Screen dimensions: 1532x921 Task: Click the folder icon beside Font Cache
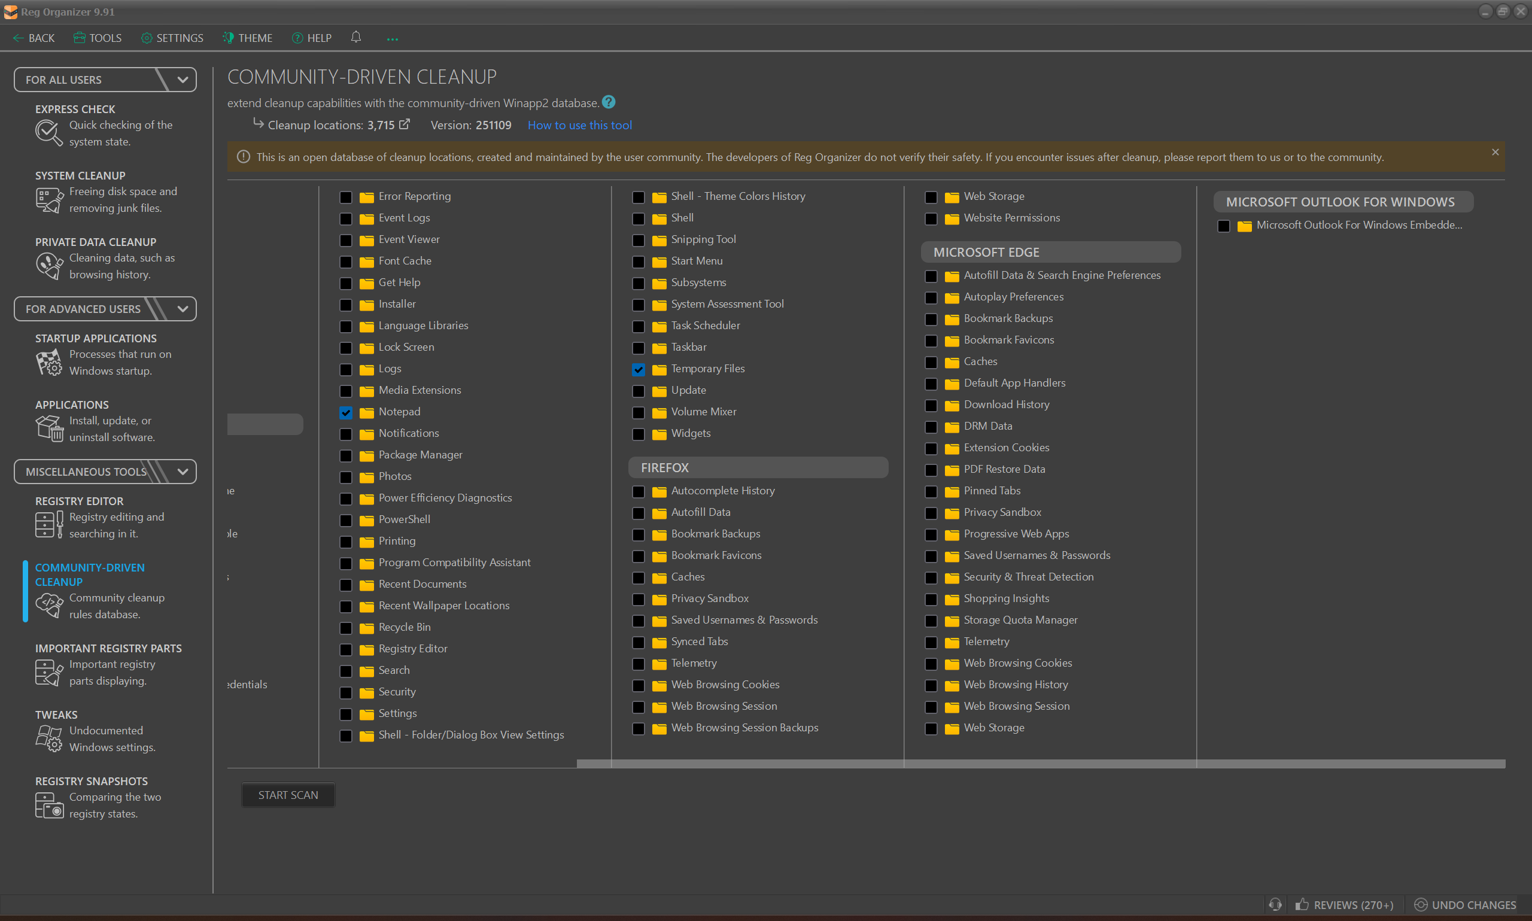(367, 262)
